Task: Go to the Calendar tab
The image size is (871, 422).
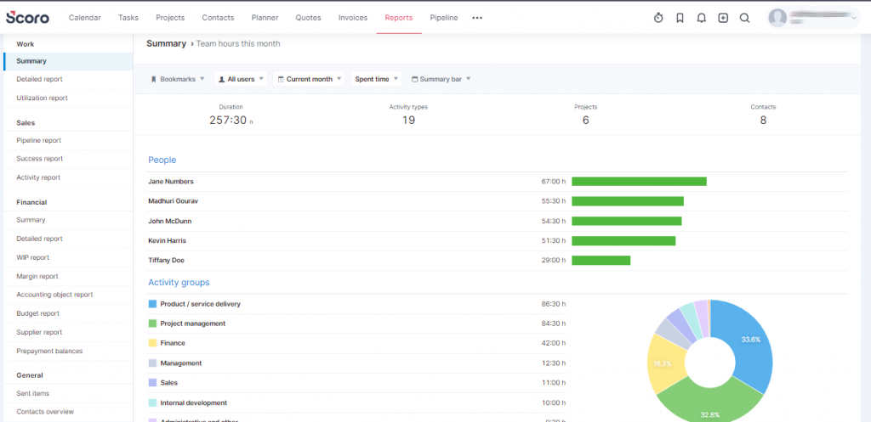Action: pyautogui.click(x=85, y=18)
